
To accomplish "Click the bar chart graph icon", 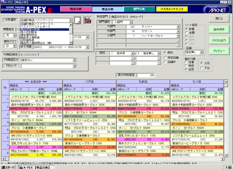I will pos(87,21).
